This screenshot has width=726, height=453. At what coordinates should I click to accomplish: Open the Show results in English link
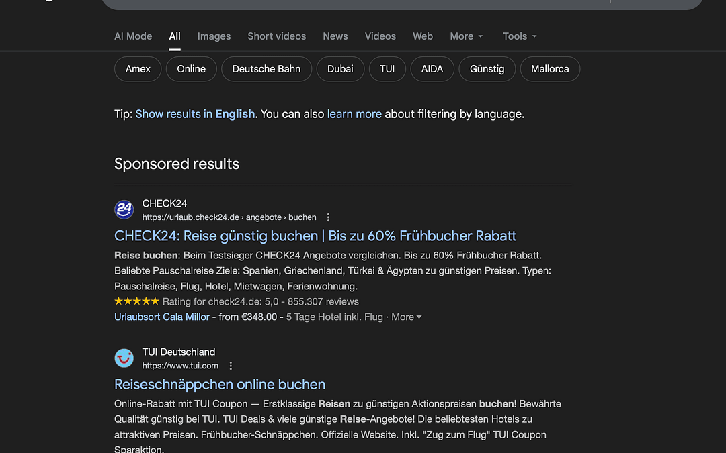coord(195,114)
